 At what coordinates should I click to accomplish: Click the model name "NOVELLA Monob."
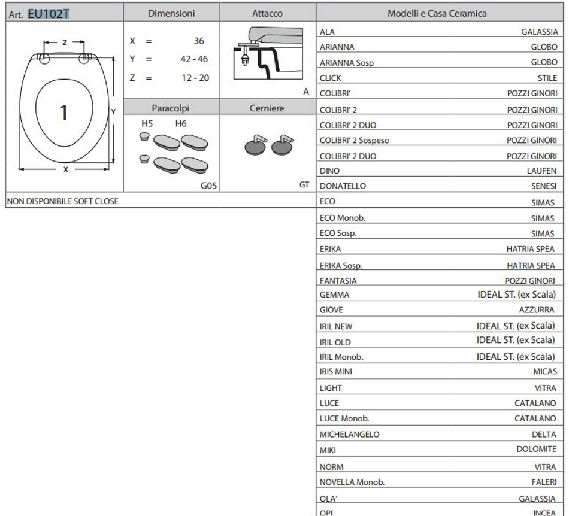click(352, 482)
